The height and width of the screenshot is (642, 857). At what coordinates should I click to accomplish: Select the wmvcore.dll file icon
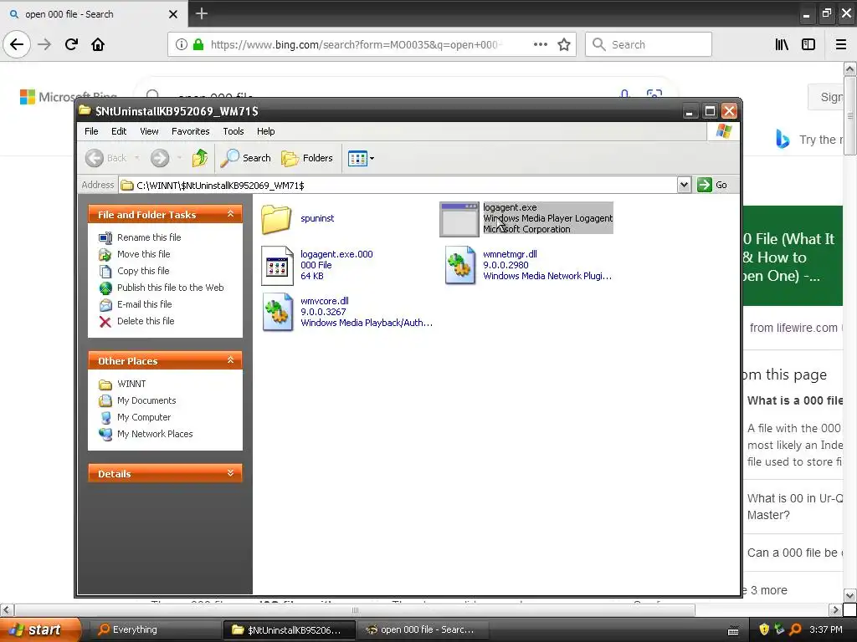(x=277, y=313)
